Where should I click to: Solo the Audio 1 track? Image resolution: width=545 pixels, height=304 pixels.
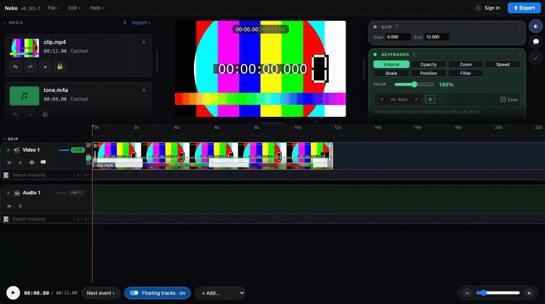coord(20,206)
